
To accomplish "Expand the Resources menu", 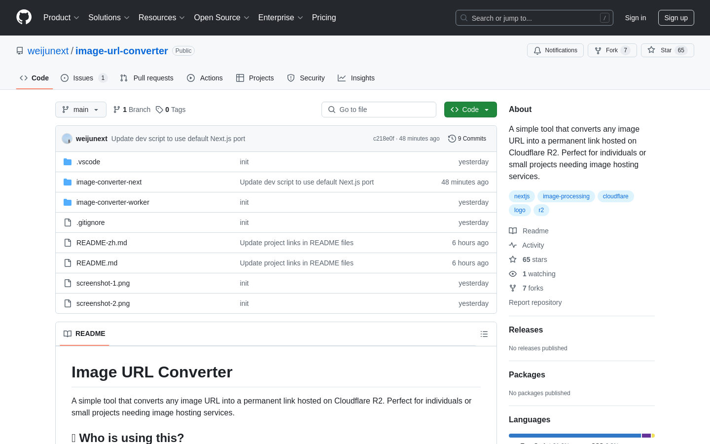I will tap(162, 18).
